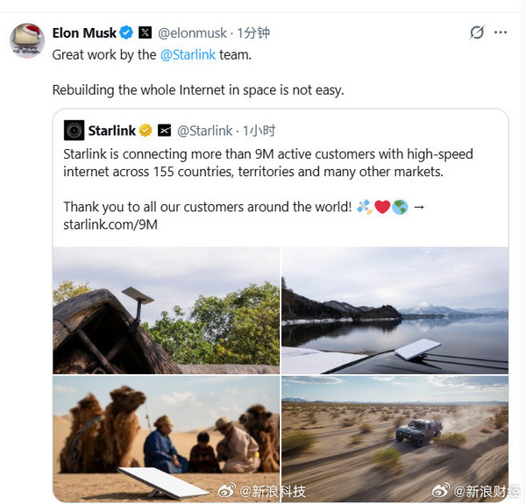Open the starlink.com/9M link
Image resolution: width=526 pixels, height=504 pixels.
click(x=110, y=224)
